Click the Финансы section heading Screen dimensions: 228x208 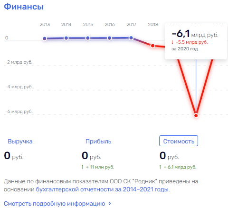tap(24, 7)
